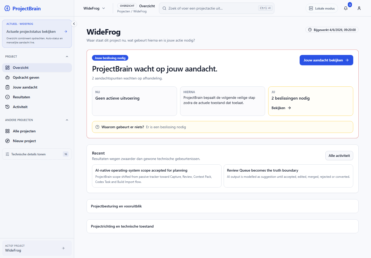
Task: Collapse the sidebar with the chevron button
Action: point(74,24)
